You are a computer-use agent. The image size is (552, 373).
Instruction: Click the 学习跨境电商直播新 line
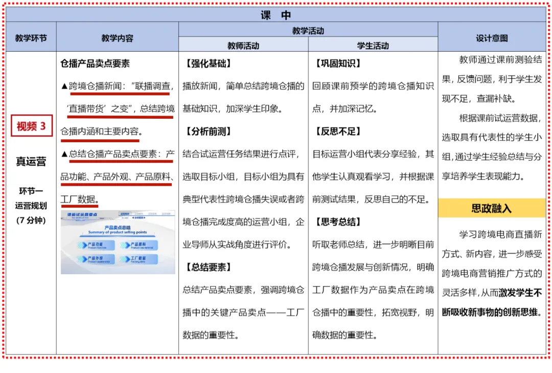point(500,234)
